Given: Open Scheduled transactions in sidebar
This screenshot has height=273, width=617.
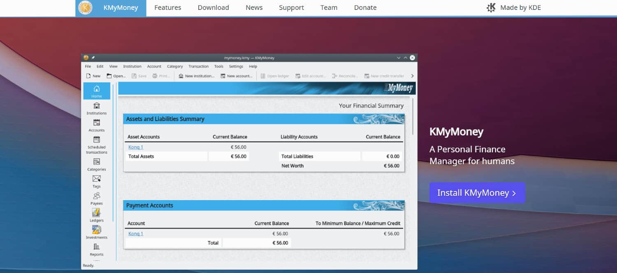Looking at the screenshot, I should (x=96, y=145).
